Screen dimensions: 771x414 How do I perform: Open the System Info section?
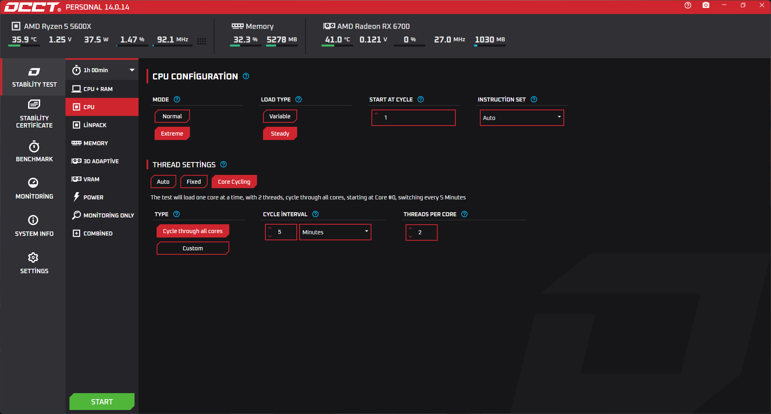(x=34, y=226)
